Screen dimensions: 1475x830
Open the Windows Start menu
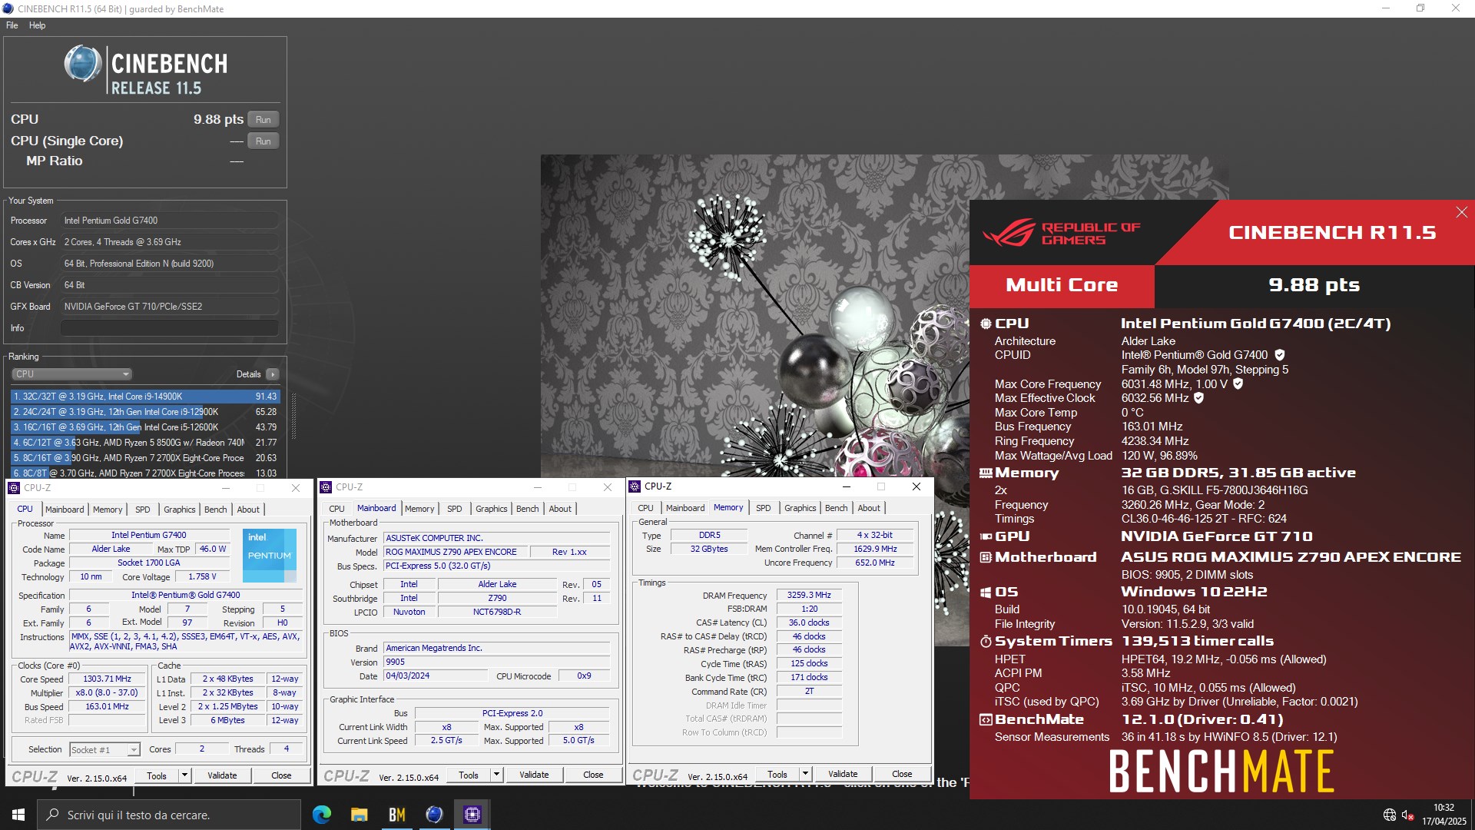point(18,815)
